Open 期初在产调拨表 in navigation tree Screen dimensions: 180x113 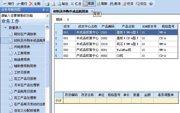(25, 34)
